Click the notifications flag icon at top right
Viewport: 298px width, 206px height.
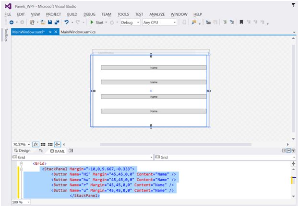tap(293, 5)
